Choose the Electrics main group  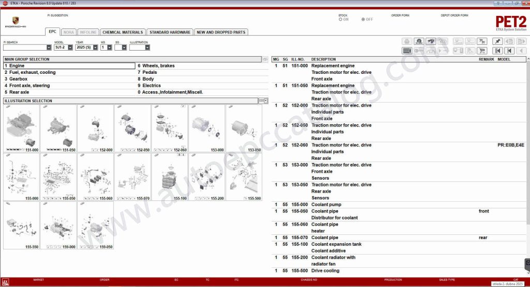(x=151, y=86)
